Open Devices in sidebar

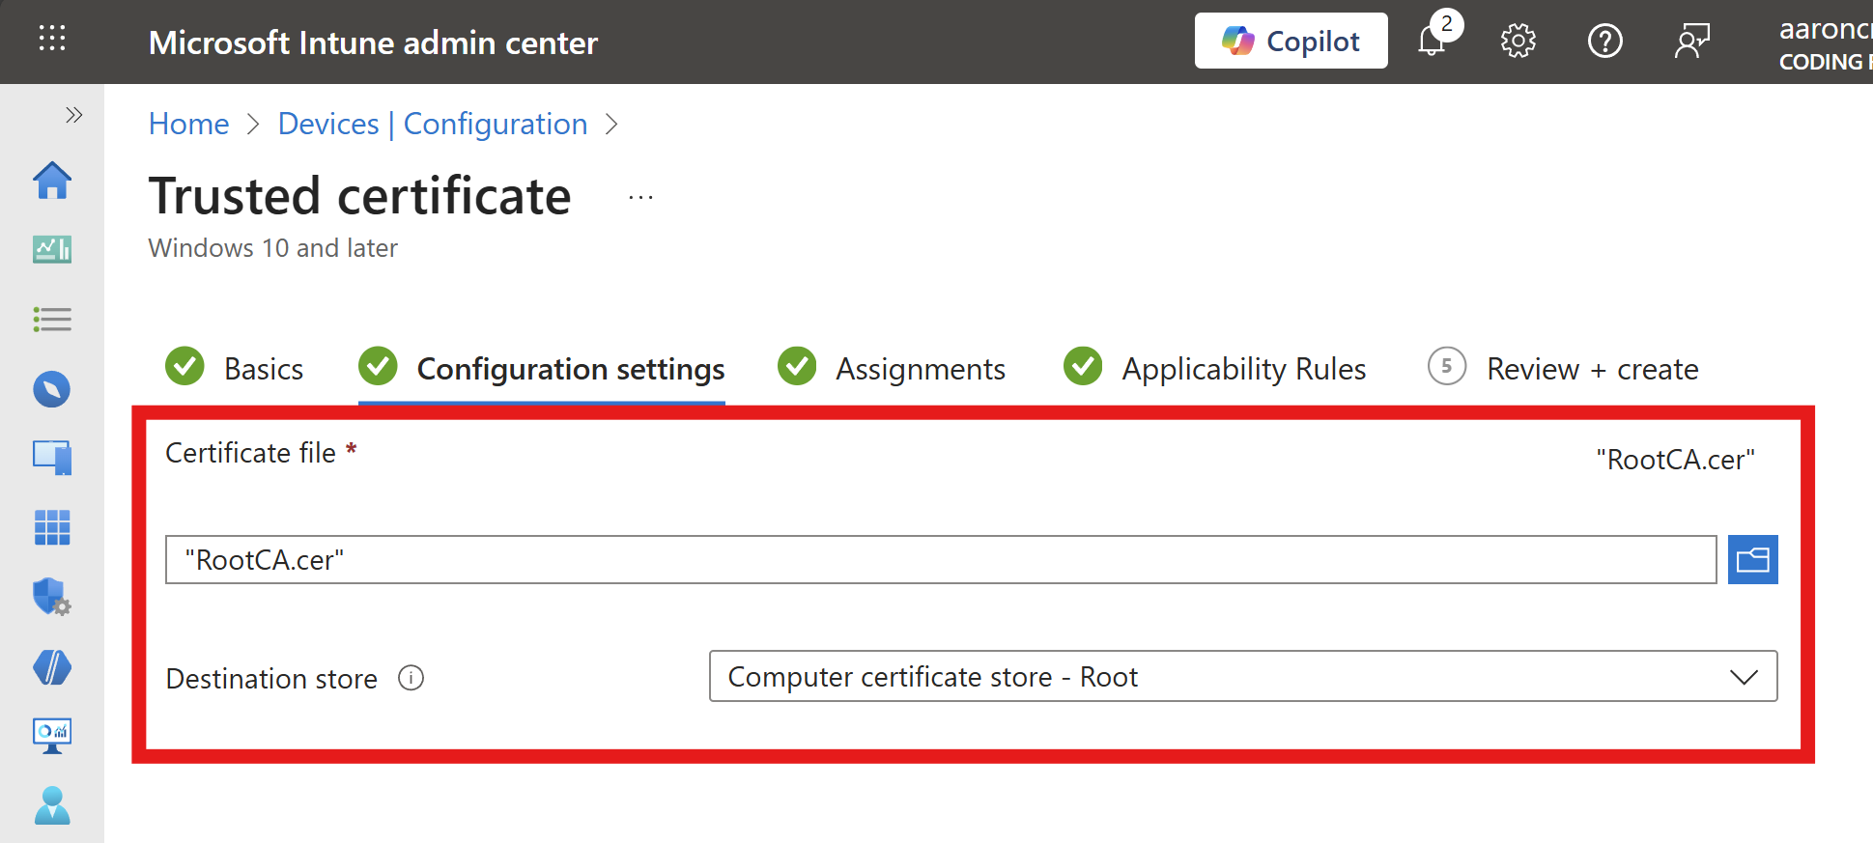click(52, 458)
